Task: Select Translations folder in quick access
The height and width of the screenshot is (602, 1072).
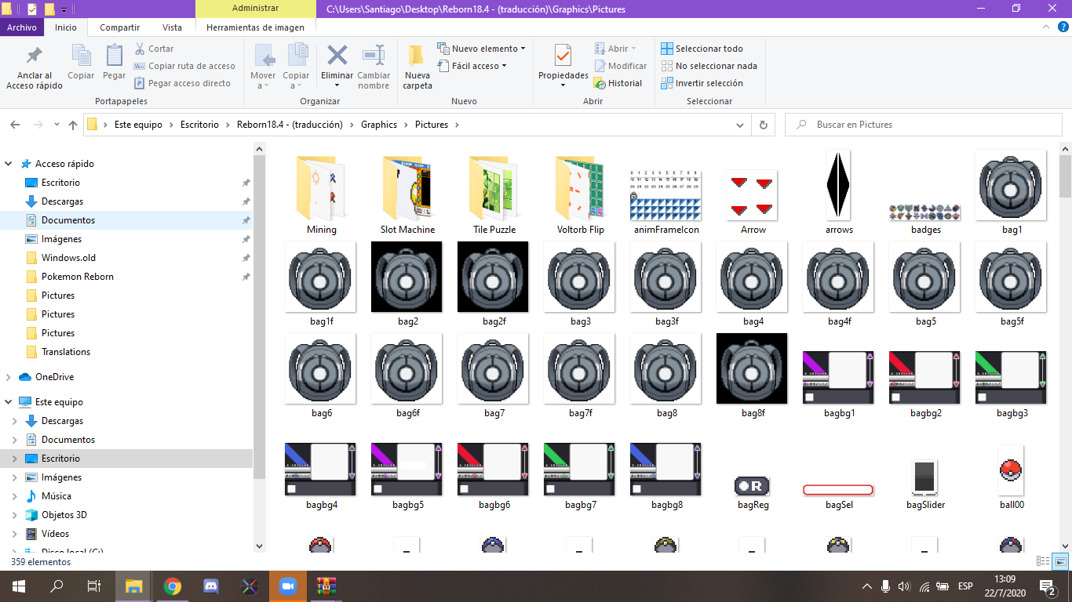Action: (x=66, y=352)
